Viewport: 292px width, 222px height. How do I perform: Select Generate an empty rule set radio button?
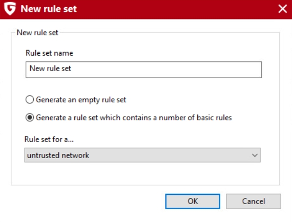pos(30,100)
